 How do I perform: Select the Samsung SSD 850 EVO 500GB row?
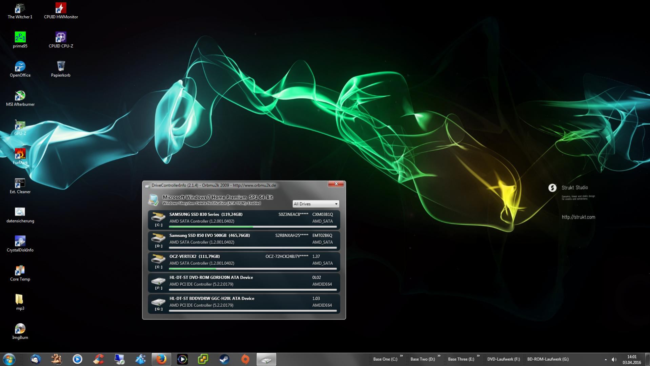pos(244,241)
